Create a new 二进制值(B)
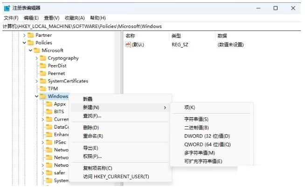Viewport: 305px width, 191px height. pyautogui.click(x=212, y=128)
